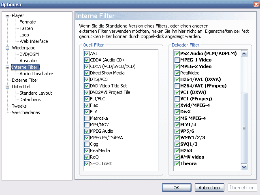The height and width of the screenshot is (195, 260).
Task: Disable the FLI/FLC source filter
Action: click(x=87, y=99)
